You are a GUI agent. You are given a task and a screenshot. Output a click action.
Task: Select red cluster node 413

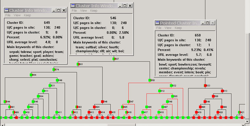[x=89, y=112]
